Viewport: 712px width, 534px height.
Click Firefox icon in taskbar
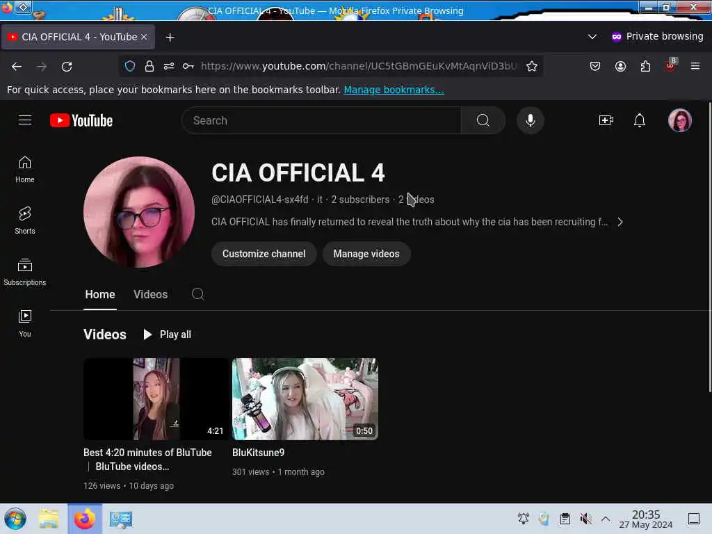pos(85,519)
